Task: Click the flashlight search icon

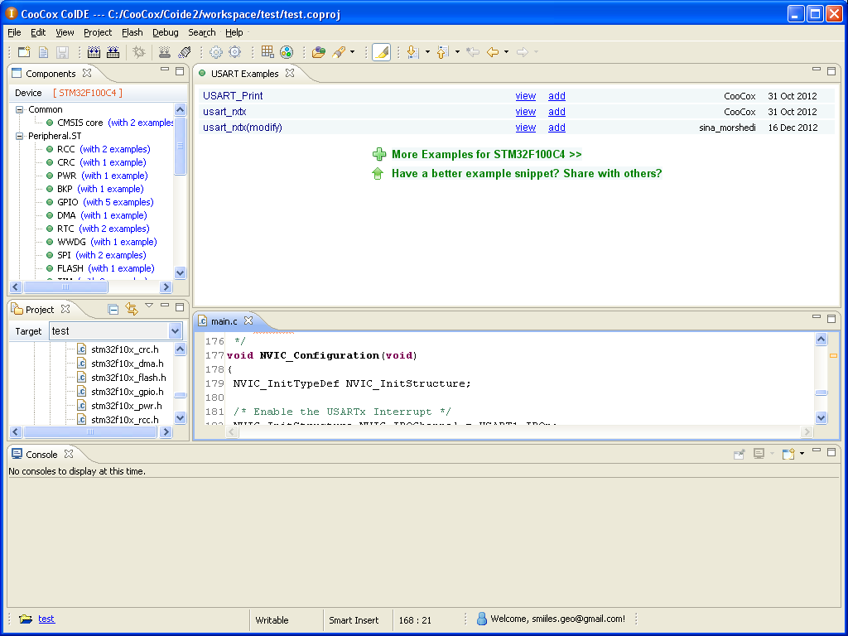Action: pos(339,52)
